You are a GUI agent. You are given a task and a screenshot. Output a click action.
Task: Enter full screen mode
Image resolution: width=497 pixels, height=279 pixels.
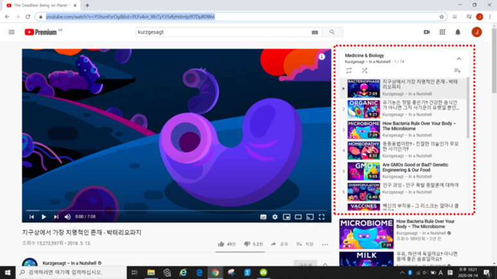[321, 217]
